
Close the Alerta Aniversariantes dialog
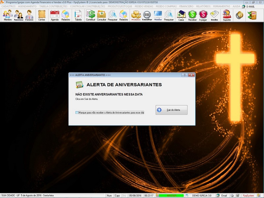tap(191, 75)
